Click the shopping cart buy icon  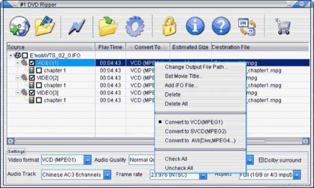click(x=283, y=26)
